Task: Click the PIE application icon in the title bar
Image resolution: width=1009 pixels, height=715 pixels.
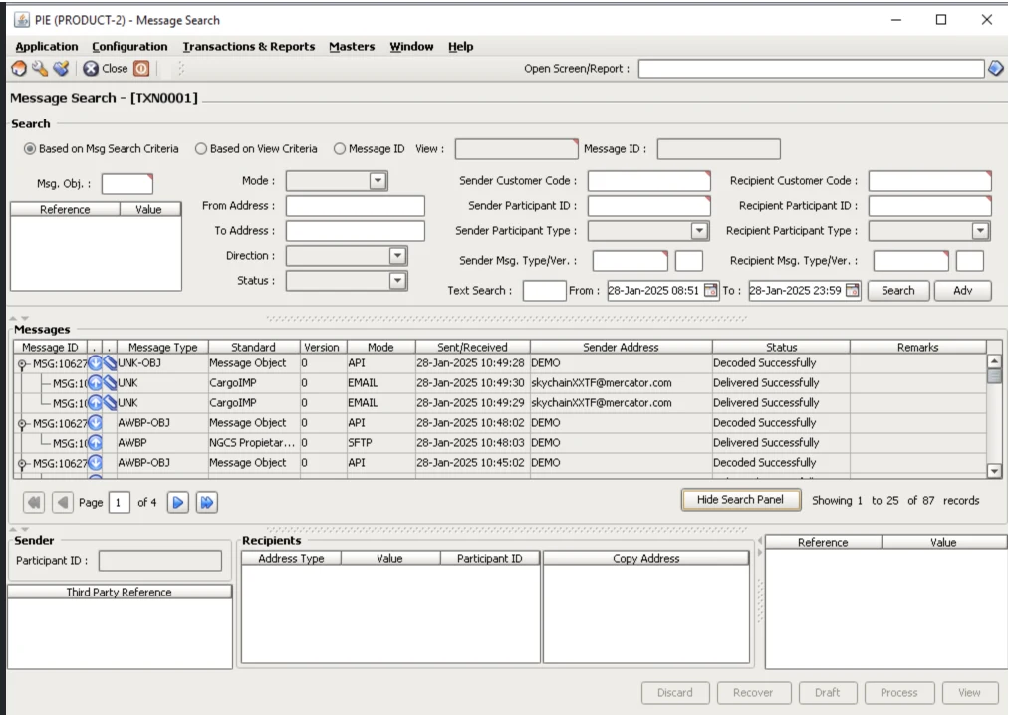Action: pyautogui.click(x=21, y=20)
